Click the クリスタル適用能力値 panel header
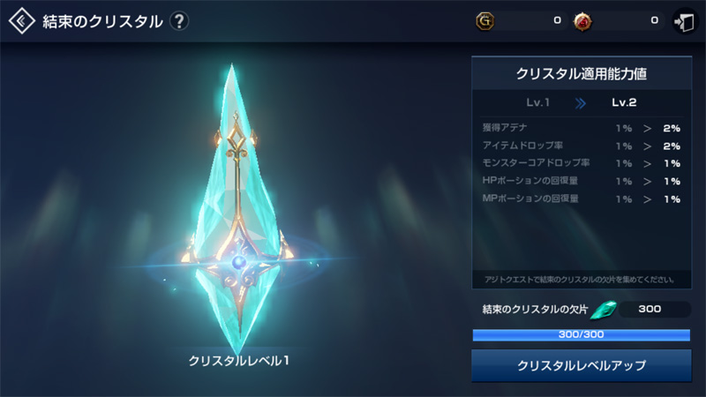706x397 pixels. 582,73
